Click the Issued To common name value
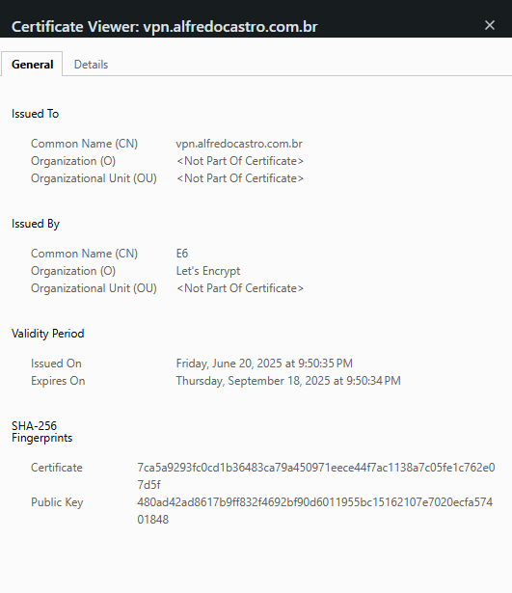Screen dimensions: 512x593 tap(239, 144)
